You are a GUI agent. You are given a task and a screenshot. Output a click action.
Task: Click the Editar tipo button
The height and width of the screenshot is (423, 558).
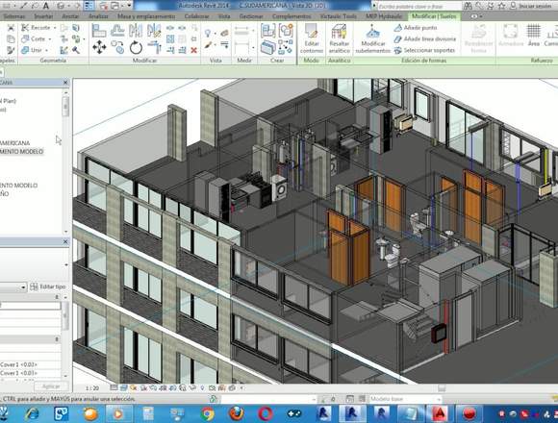pos(48,286)
